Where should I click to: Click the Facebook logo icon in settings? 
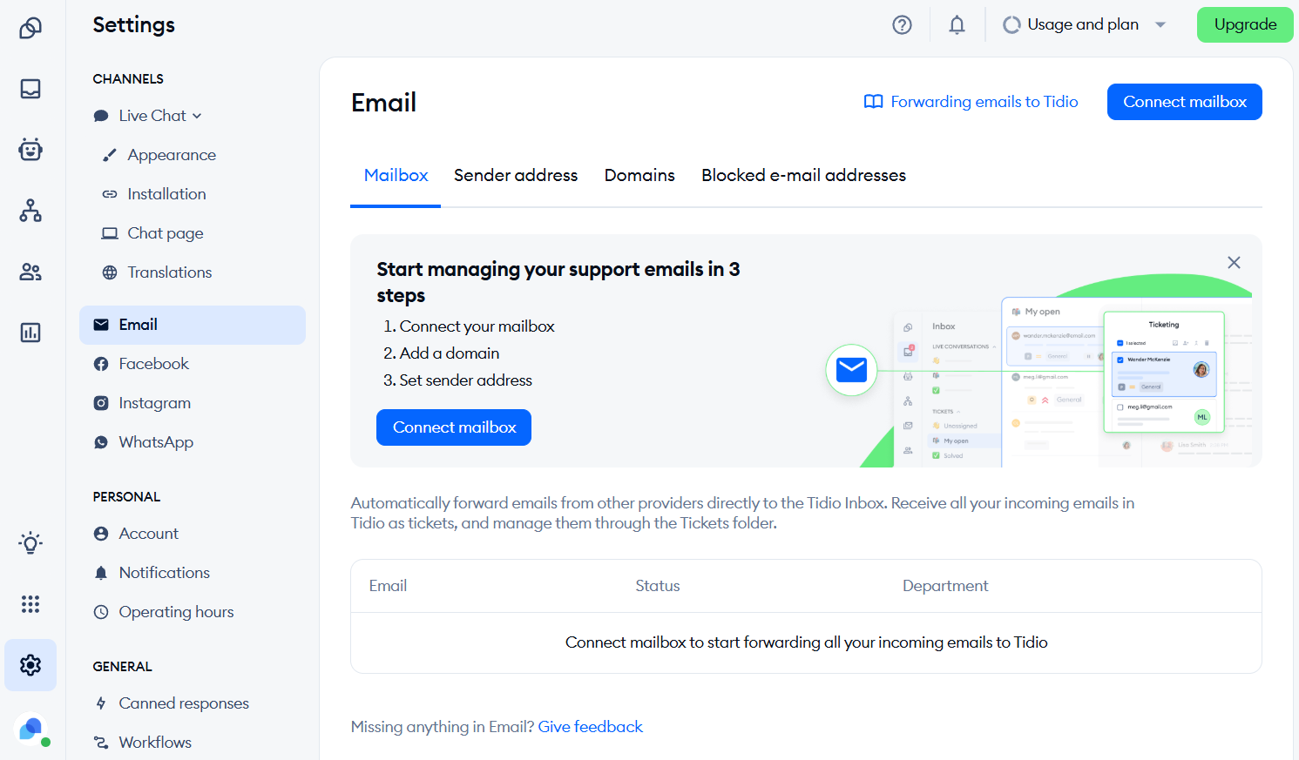pyautogui.click(x=101, y=364)
